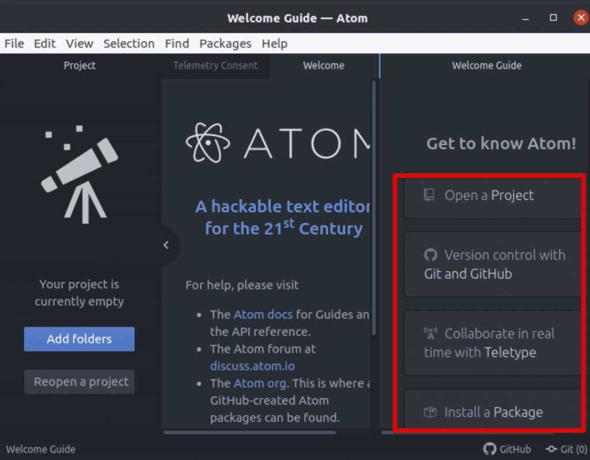Select the Welcome Guide tab
The width and height of the screenshot is (590, 460).
click(486, 66)
